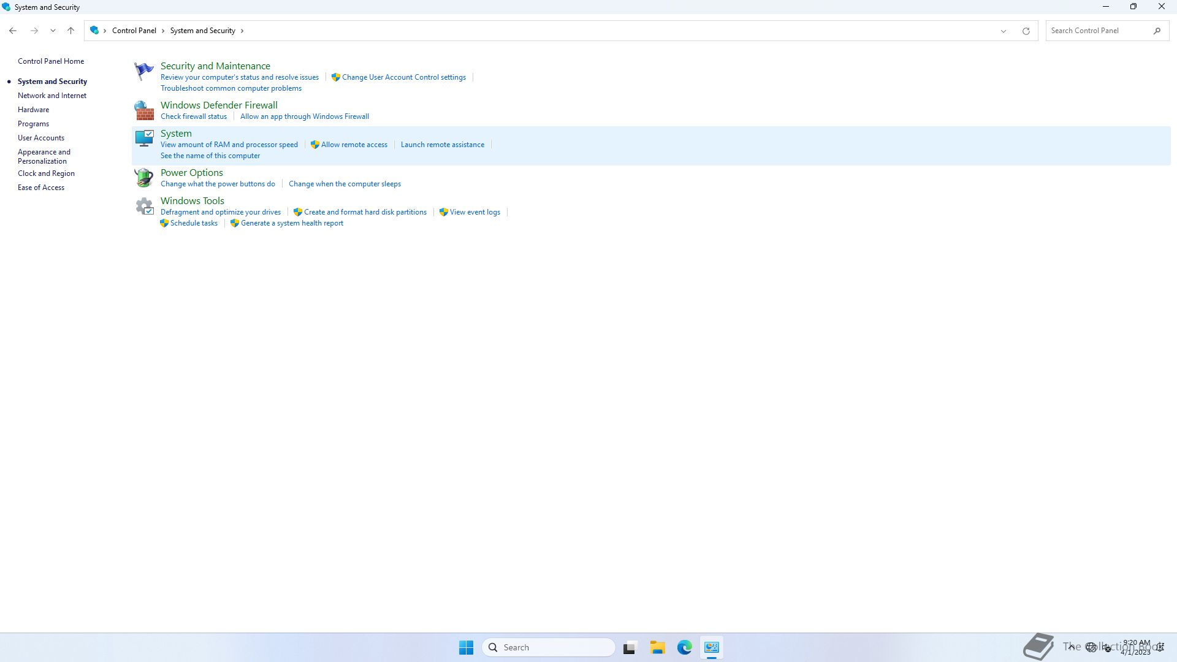Open Schedule tasks link
Screen dimensions: 1177x662
[194, 223]
